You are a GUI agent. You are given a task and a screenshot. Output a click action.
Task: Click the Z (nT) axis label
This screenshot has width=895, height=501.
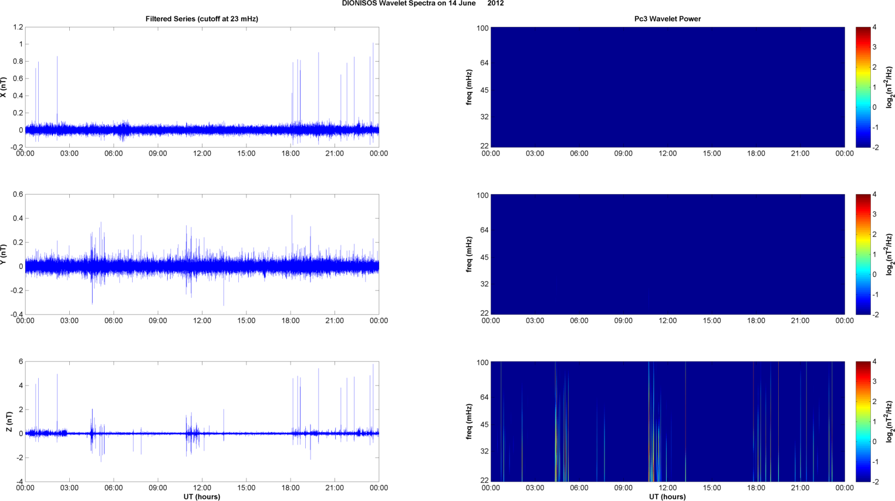[x=9, y=421]
